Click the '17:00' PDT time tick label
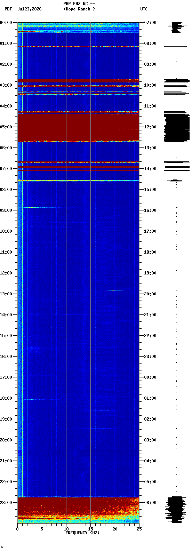Viewport: 192px width, 551px height. point(6,377)
